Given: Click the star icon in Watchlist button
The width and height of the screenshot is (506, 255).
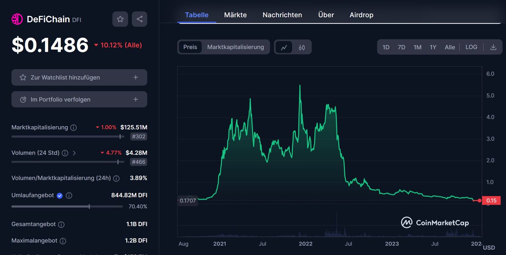Looking at the screenshot, I should coord(23,77).
